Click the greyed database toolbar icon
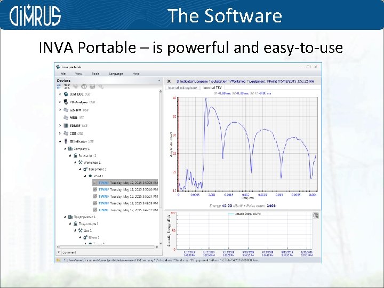The image size is (384, 288). pos(92,86)
